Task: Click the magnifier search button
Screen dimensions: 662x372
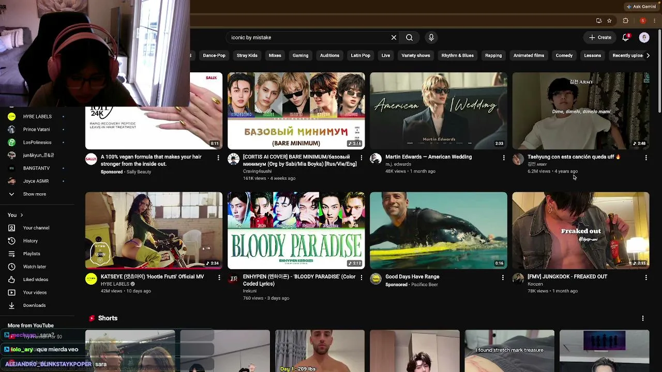Action: 409,37
